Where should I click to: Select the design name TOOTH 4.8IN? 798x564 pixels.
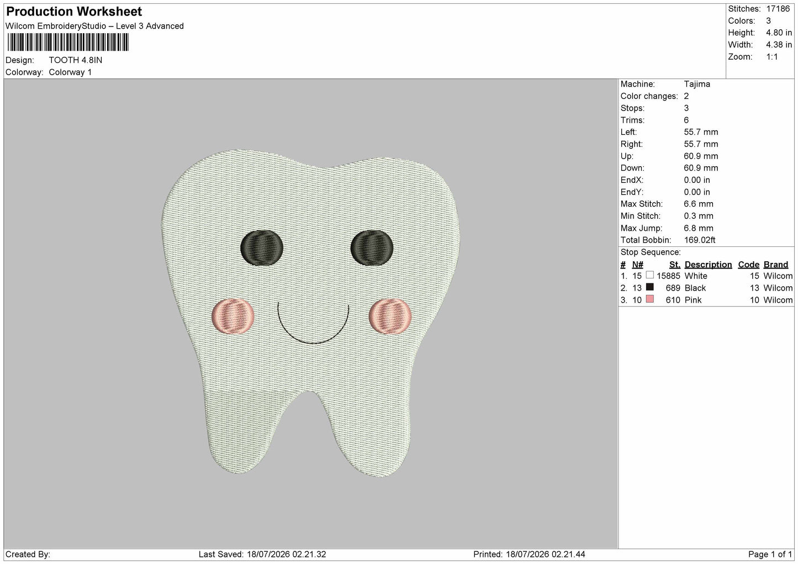pos(75,60)
